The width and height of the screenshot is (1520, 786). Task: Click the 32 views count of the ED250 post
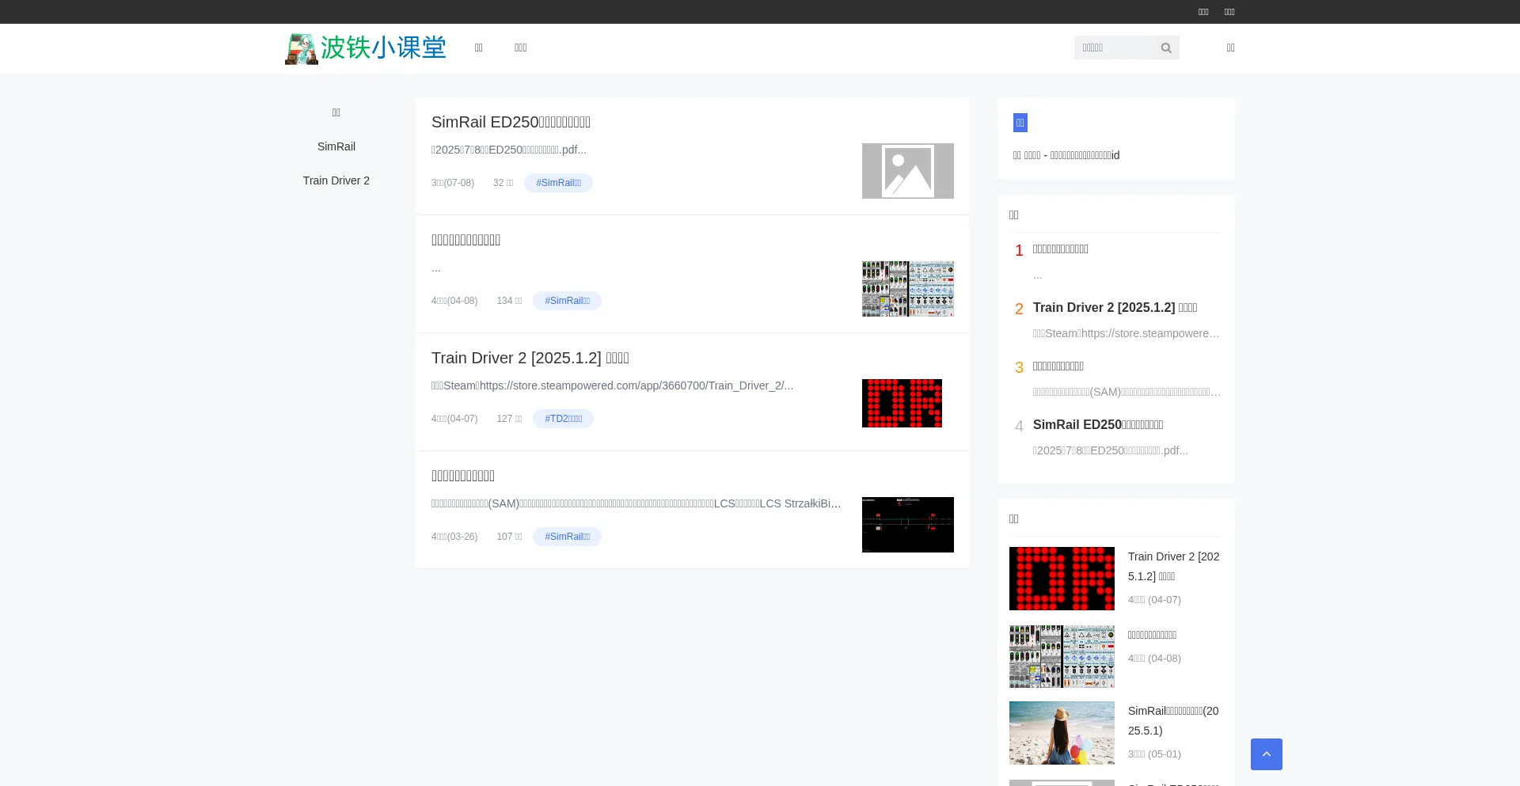503,183
